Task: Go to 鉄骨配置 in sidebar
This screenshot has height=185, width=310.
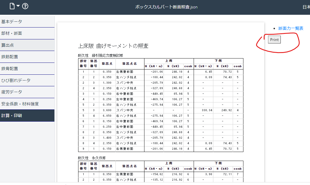Action: point(27,69)
